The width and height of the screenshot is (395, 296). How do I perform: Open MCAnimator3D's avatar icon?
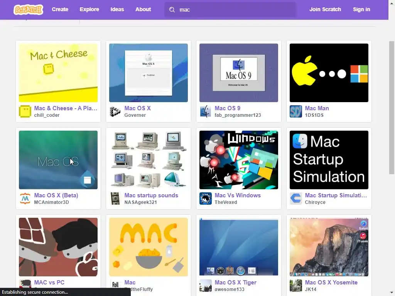click(25, 198)
